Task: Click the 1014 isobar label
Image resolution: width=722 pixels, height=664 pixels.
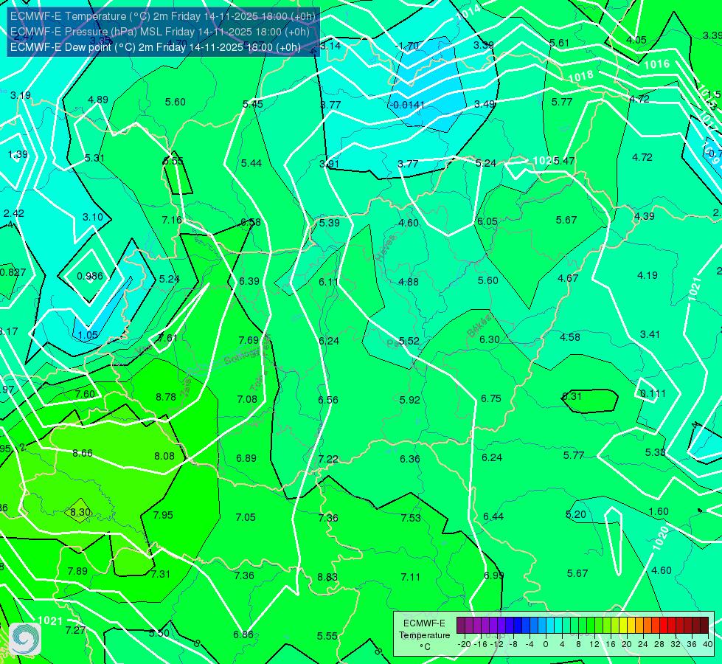Action: pyautogui.click(x=468, y=12)
